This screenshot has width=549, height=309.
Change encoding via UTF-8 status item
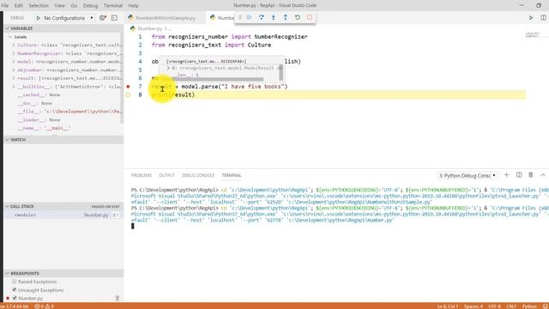click(x=495, y=306)
